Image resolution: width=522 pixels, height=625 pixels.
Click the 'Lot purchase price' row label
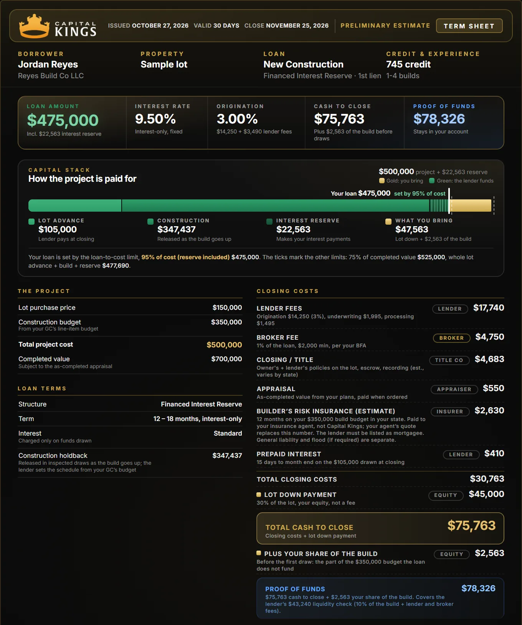coord(47,308)
